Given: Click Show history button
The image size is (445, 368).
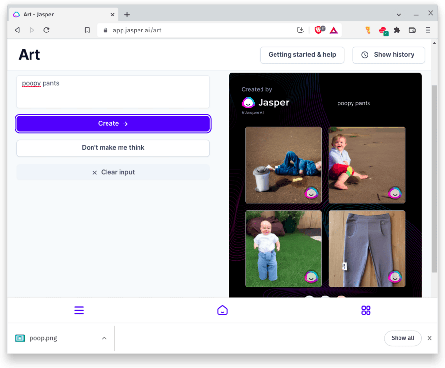Looking at the screenshot, I should [x=388, y=55].
